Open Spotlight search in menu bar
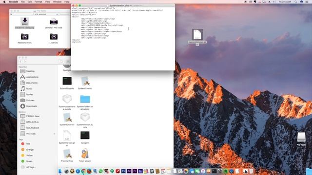312x175 pixels. [296, 2]
